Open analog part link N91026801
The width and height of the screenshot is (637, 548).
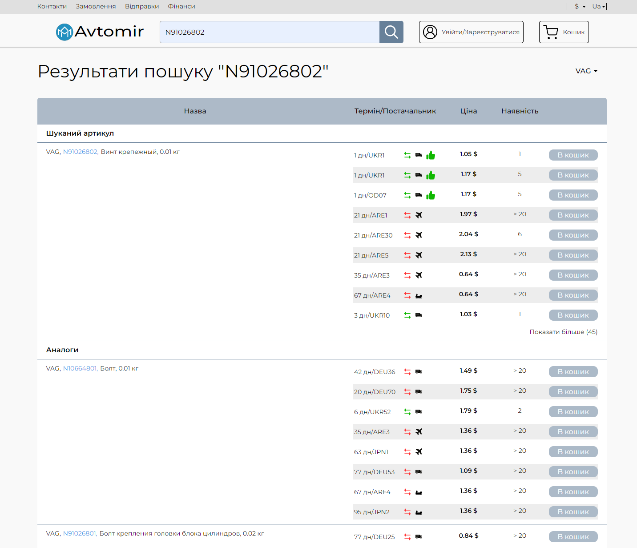click(x=80, y=533)
